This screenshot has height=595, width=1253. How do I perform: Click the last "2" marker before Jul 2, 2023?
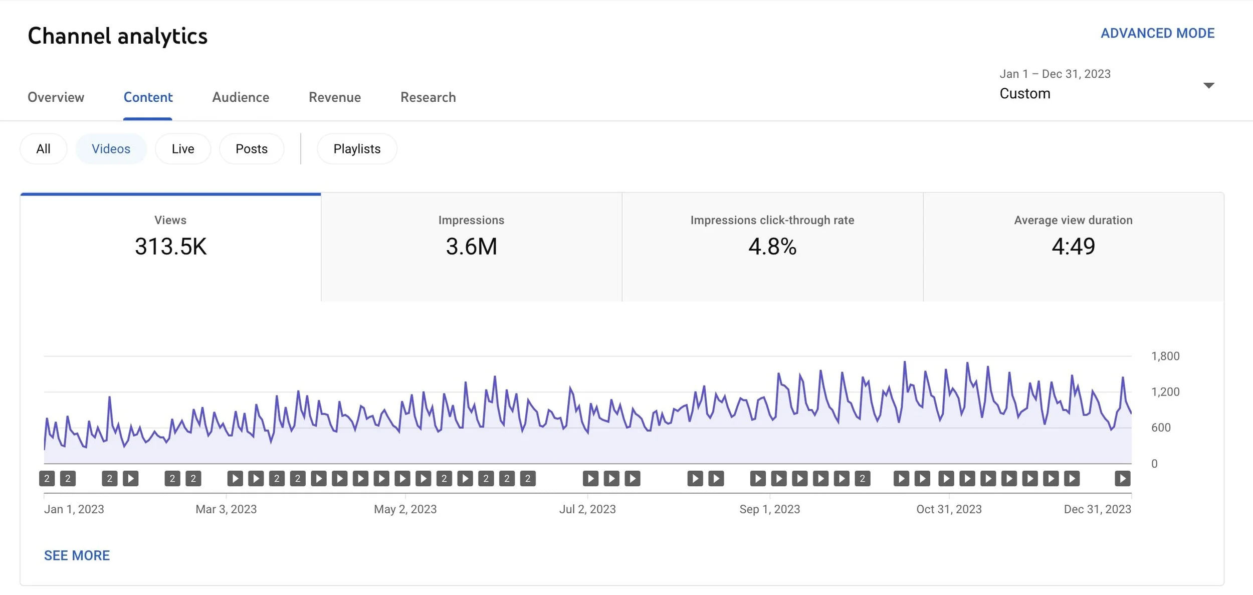point(528,479)
